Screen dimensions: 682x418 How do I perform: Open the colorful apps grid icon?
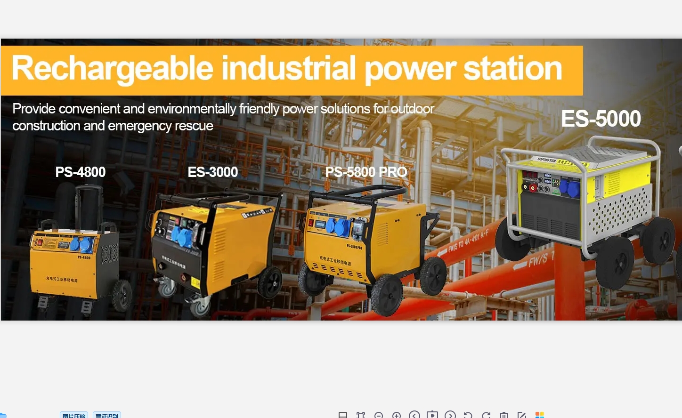[x=540, y=415]
